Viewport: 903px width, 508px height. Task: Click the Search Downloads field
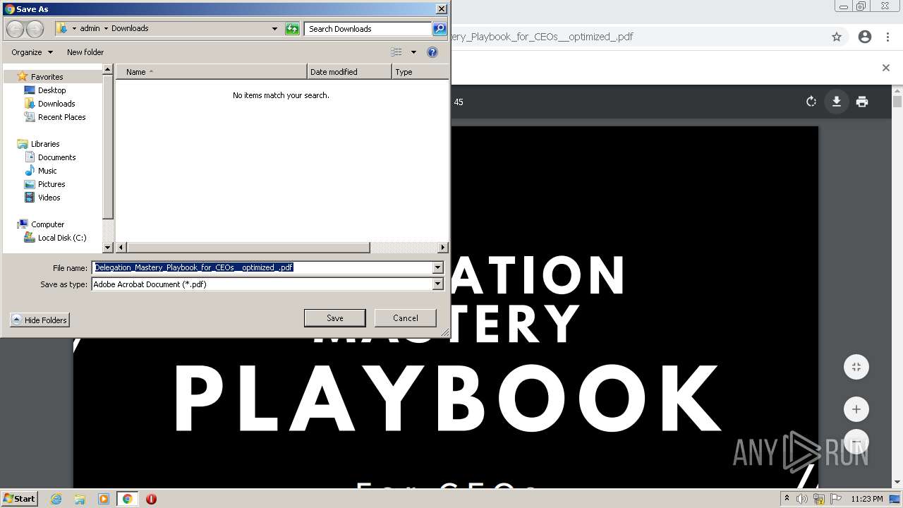click(x=368, y=29)
